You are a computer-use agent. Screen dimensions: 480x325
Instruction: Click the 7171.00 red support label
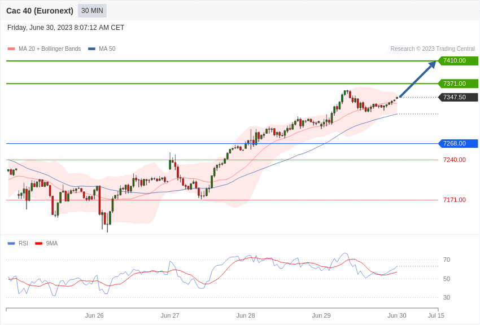coord(454,200)
